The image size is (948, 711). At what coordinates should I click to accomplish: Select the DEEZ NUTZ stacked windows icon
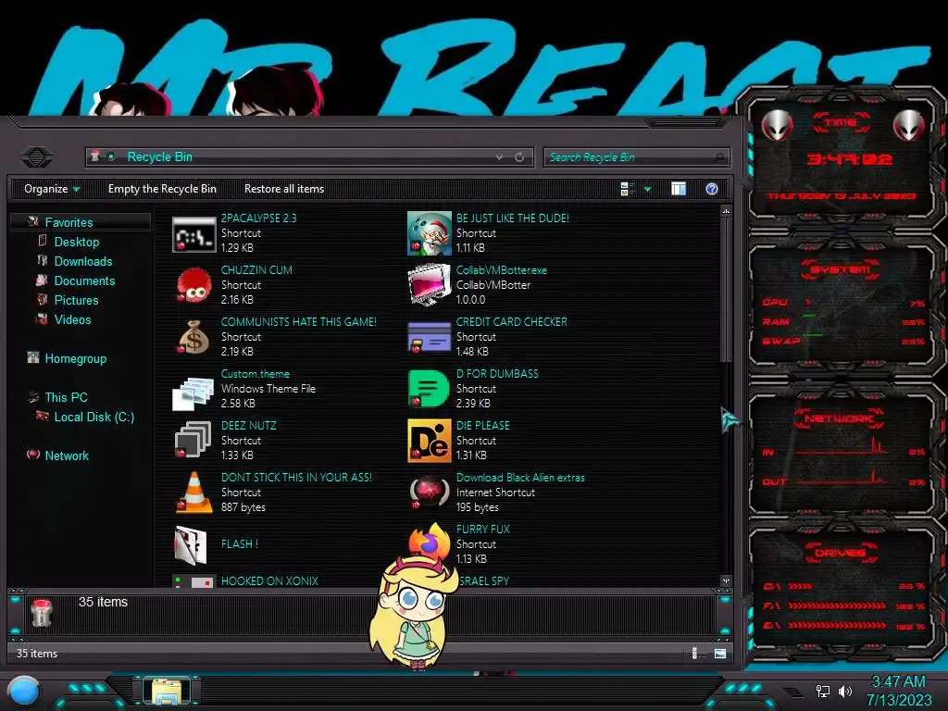pos(193,440)
